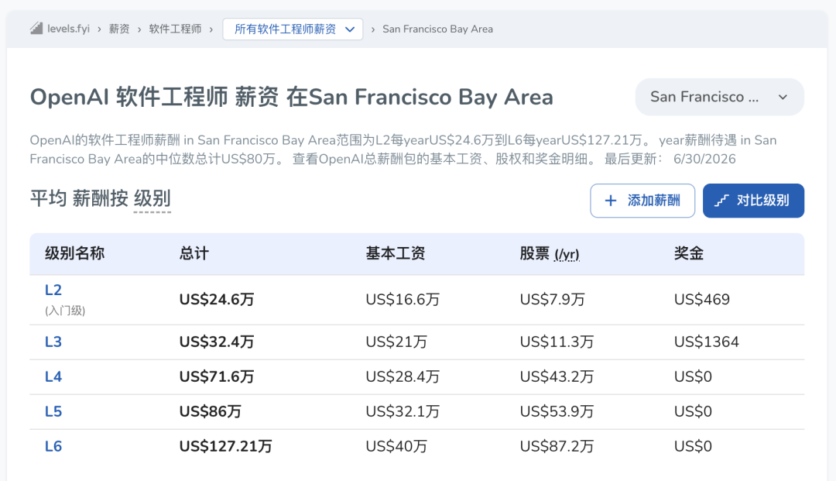Click L3 stock value US$11.3万

click(557, 342)
